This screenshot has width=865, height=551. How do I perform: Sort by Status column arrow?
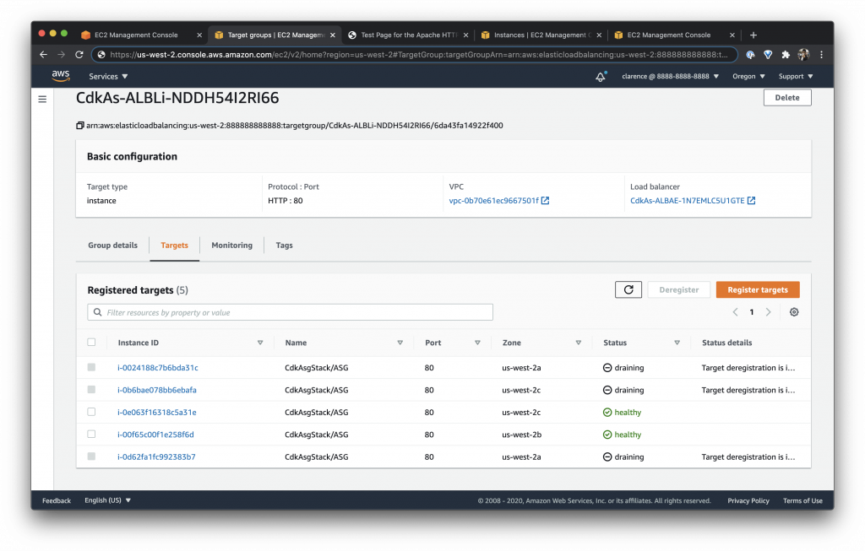point(677,343)
